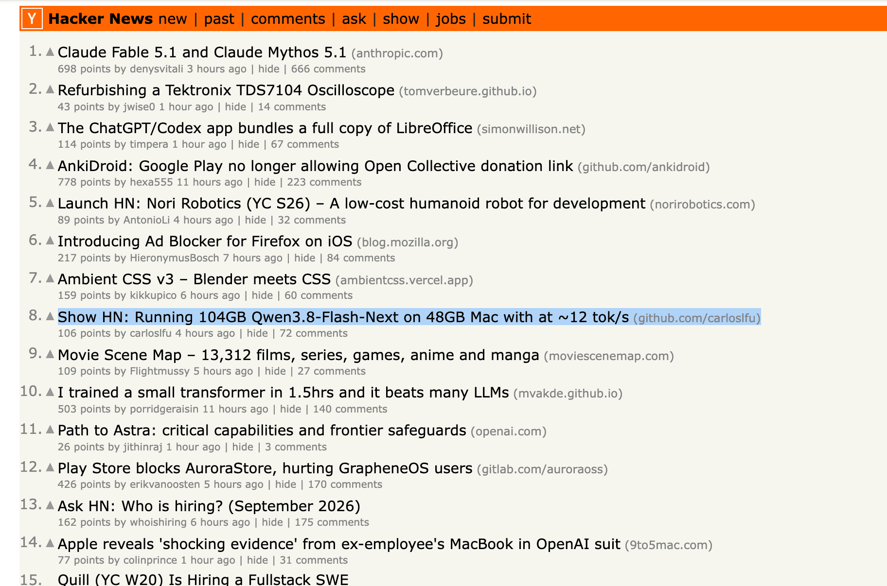Image resolution: width=887 pixels, height=586 pixels.
Task: Upvote the Tektronix TDS7104 Oscilloscope story
Action: [x=50, y=89]
